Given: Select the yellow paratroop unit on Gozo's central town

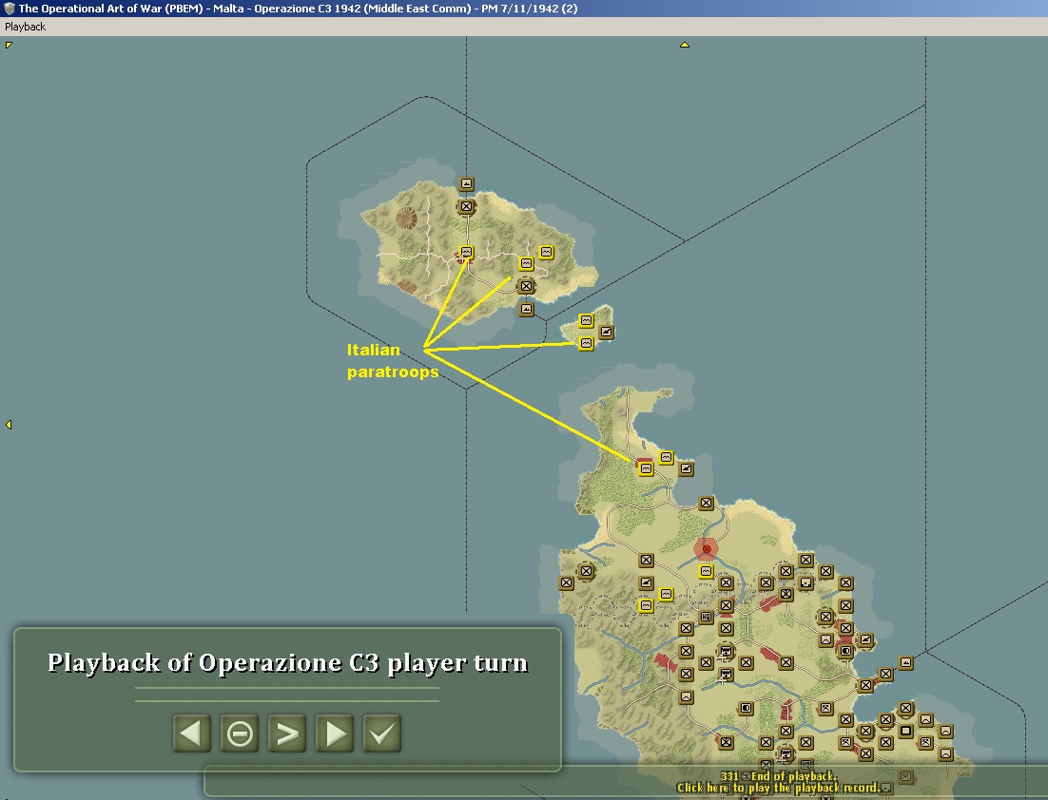Looking at the screenshot, I should [x=467, y=253].
